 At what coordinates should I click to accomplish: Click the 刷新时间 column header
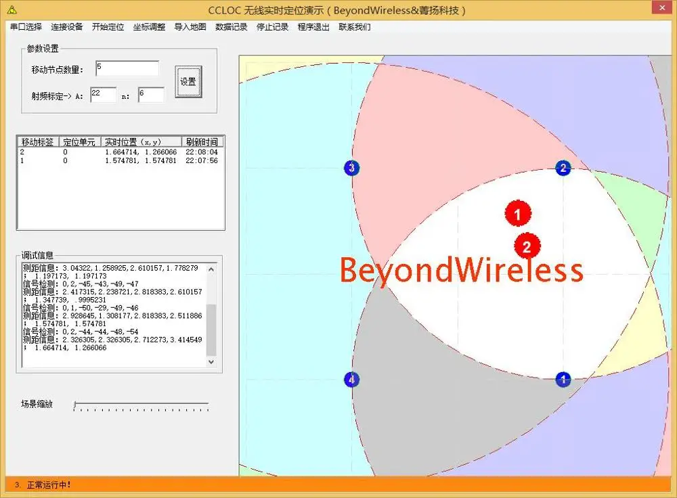pos(202,142)
